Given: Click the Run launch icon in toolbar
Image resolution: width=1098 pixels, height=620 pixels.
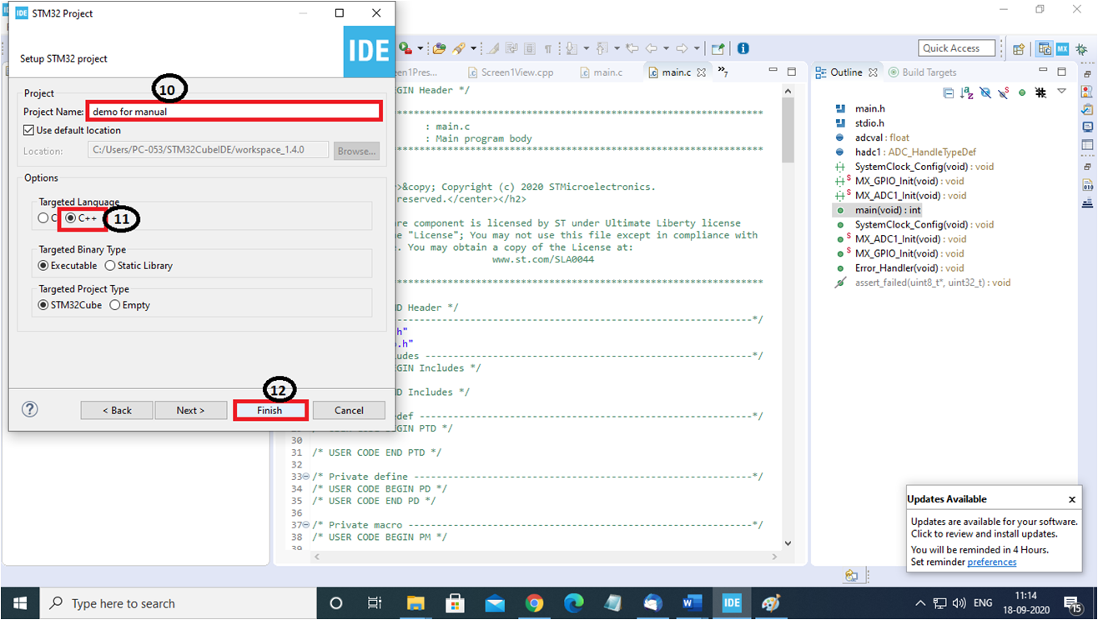Looking at the screenshot, I should pyautogui.click(x=405, y=48).
